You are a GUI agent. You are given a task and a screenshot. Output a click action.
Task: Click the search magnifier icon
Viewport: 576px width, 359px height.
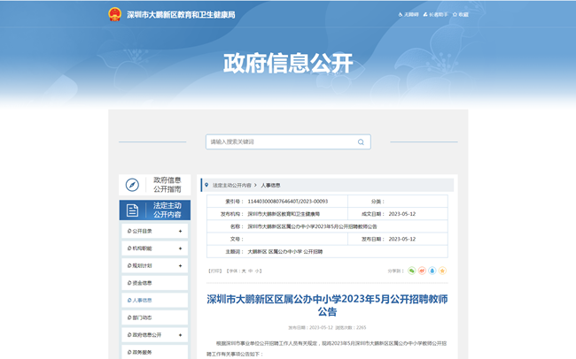click(361, 141)
